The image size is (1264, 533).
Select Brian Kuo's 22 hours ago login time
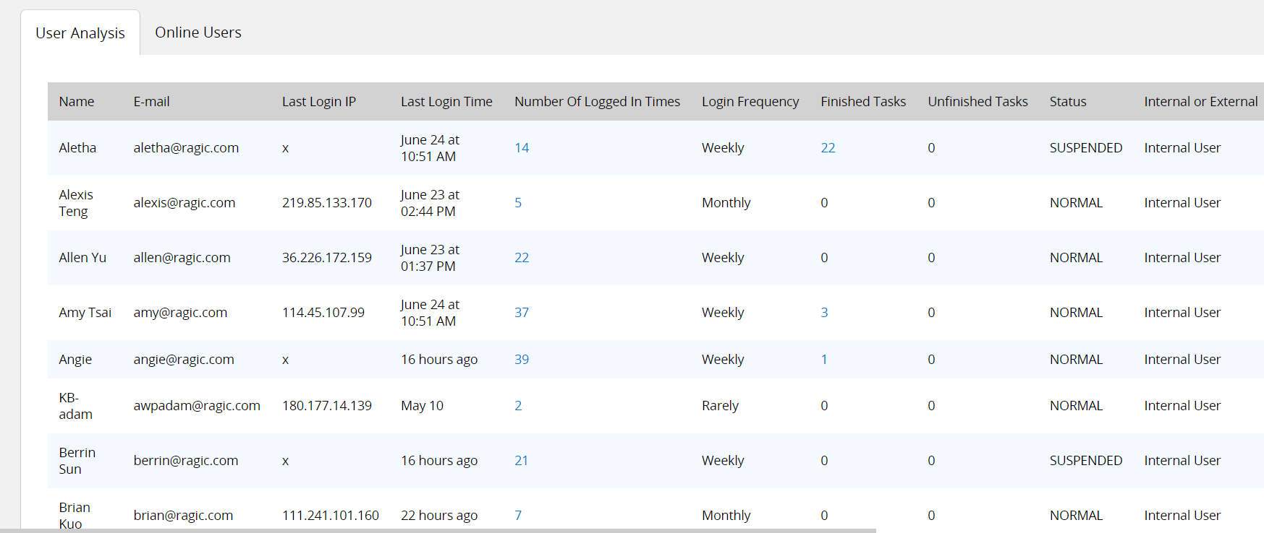pos(439,516)
